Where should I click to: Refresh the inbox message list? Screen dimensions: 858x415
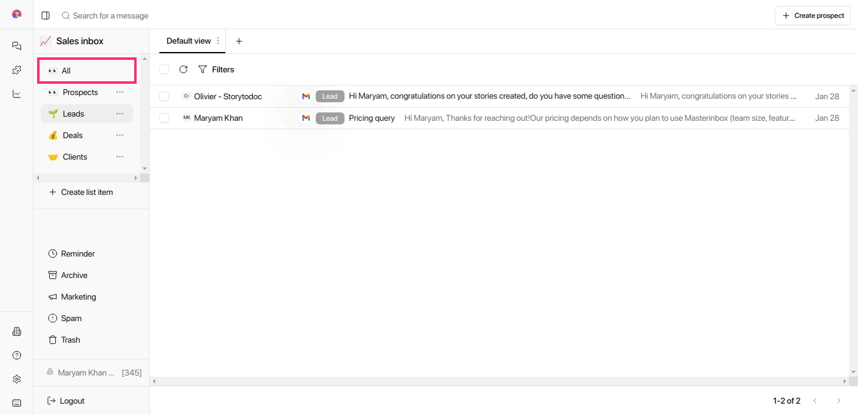pos(183,69)
